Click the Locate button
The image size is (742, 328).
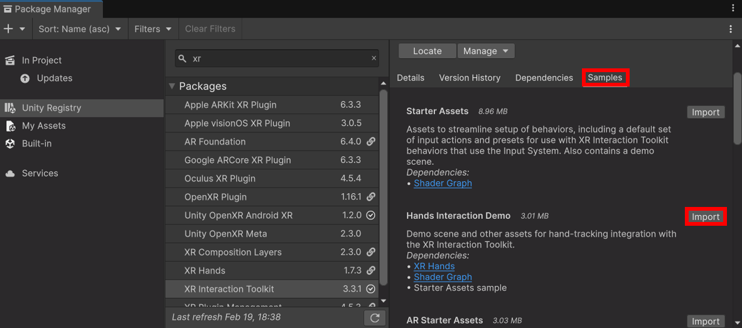pyautogui.click(x=427, y=51)
